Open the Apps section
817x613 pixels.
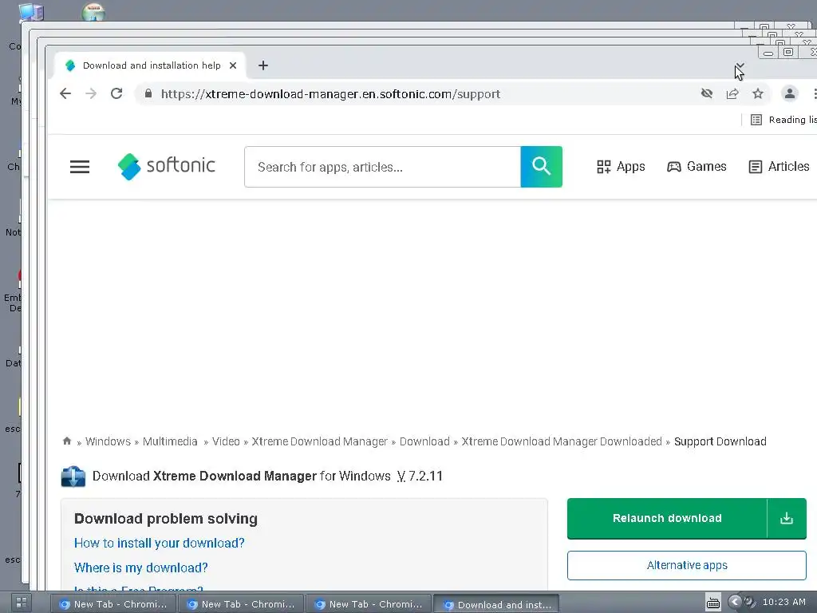[621, 167]
